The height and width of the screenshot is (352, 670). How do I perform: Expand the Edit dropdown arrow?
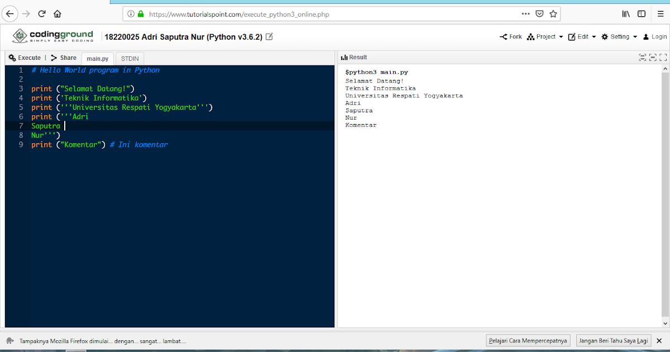point(594,37)
